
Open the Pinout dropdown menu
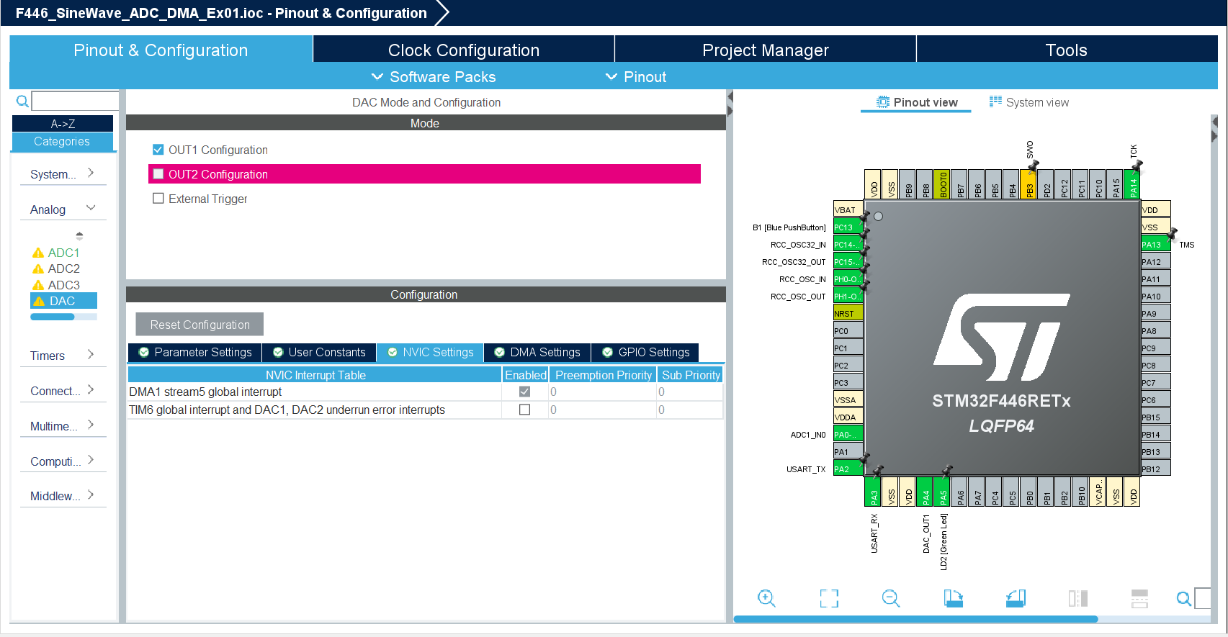636,76
